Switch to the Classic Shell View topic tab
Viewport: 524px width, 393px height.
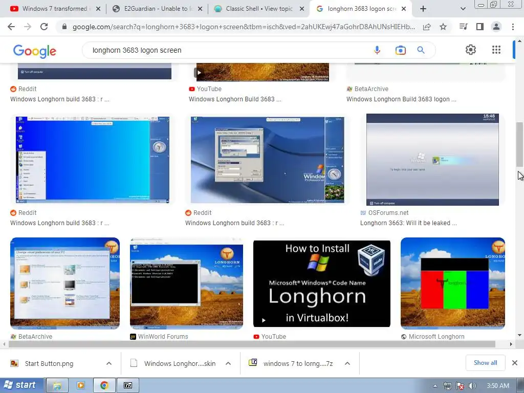[258, 9]
